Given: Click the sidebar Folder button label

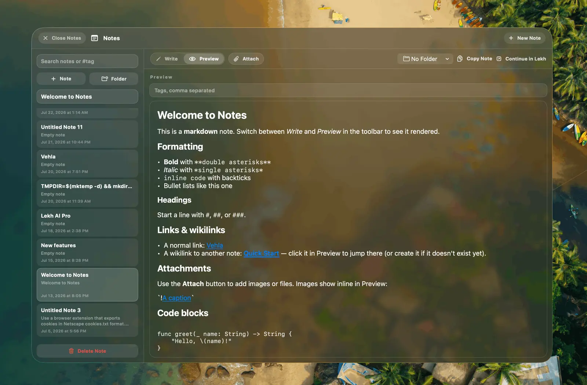Looking at the screenshot, I should pos(119,79).
